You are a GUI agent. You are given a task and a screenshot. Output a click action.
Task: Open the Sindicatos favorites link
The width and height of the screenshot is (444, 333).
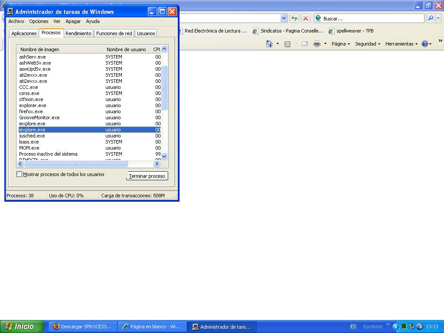point(288,31)
